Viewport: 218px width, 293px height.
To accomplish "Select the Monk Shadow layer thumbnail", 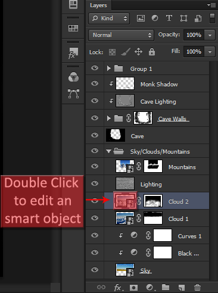I will [125, 83].
